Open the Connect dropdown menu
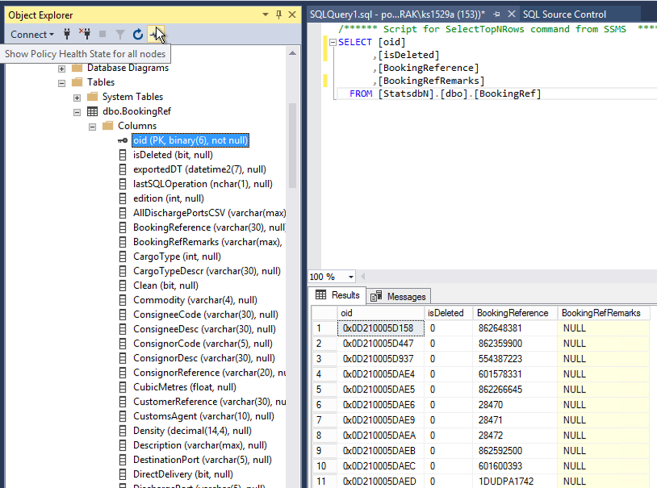 pyautogui.click(x=32, y=34)
